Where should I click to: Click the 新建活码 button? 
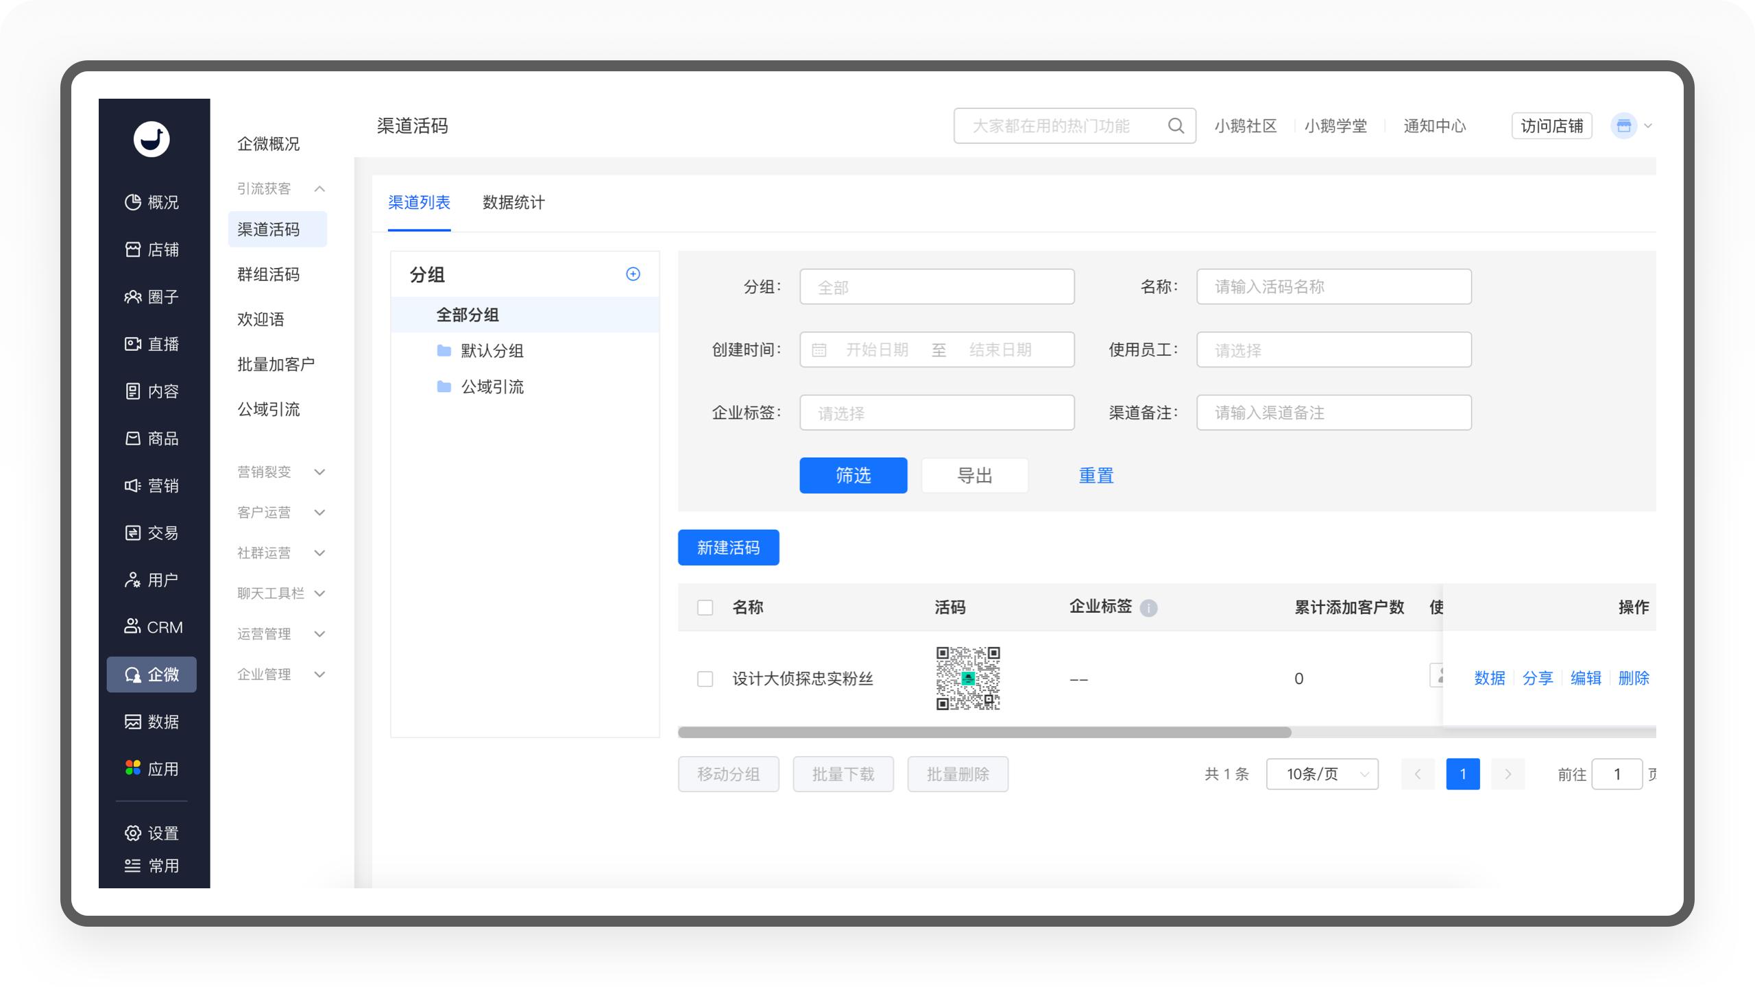728,548
